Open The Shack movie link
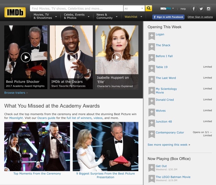 click(163, 45)
